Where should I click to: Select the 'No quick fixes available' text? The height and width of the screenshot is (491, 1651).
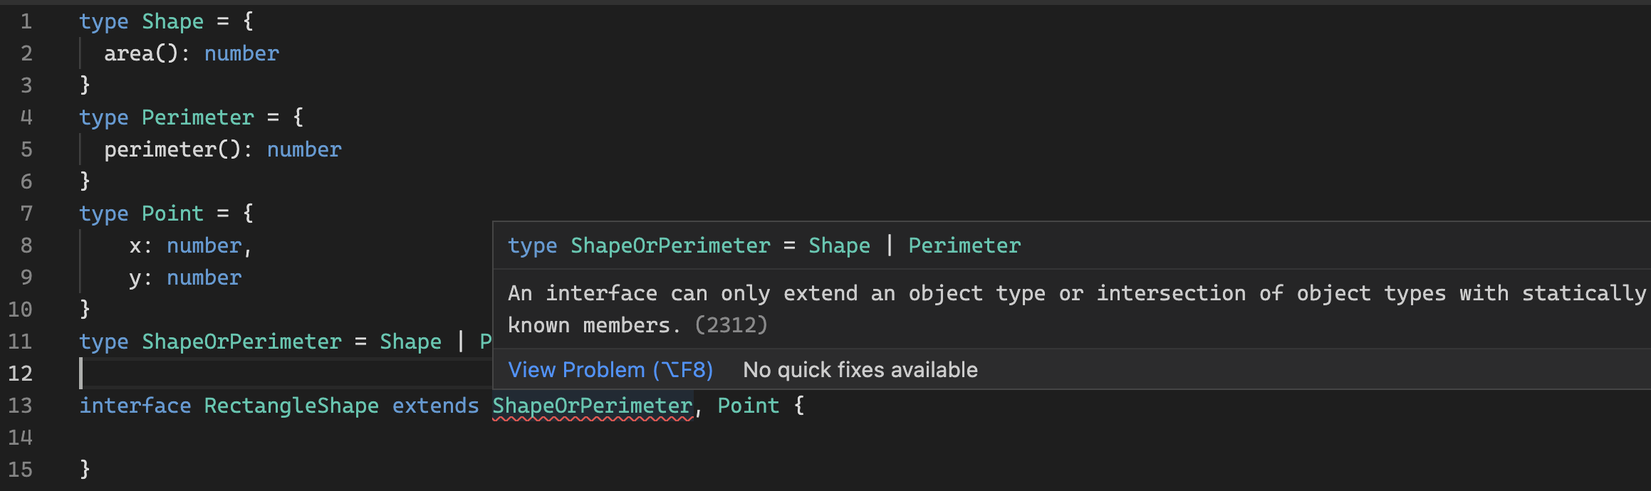[x=860, y=370]
